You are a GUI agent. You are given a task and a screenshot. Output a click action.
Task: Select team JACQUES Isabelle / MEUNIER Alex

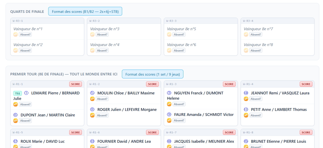(x=204, y=142)
